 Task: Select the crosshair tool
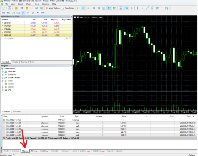coord(132,8)
